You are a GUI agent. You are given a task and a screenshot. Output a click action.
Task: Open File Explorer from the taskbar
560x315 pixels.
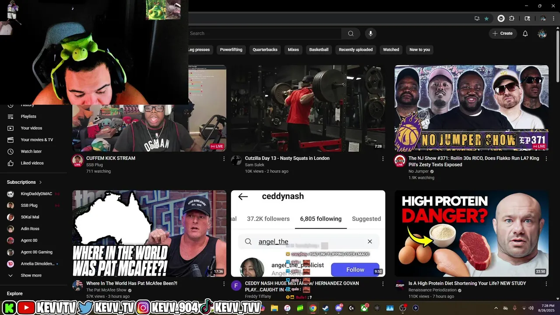pyautogui.click(x=274, y=308)
